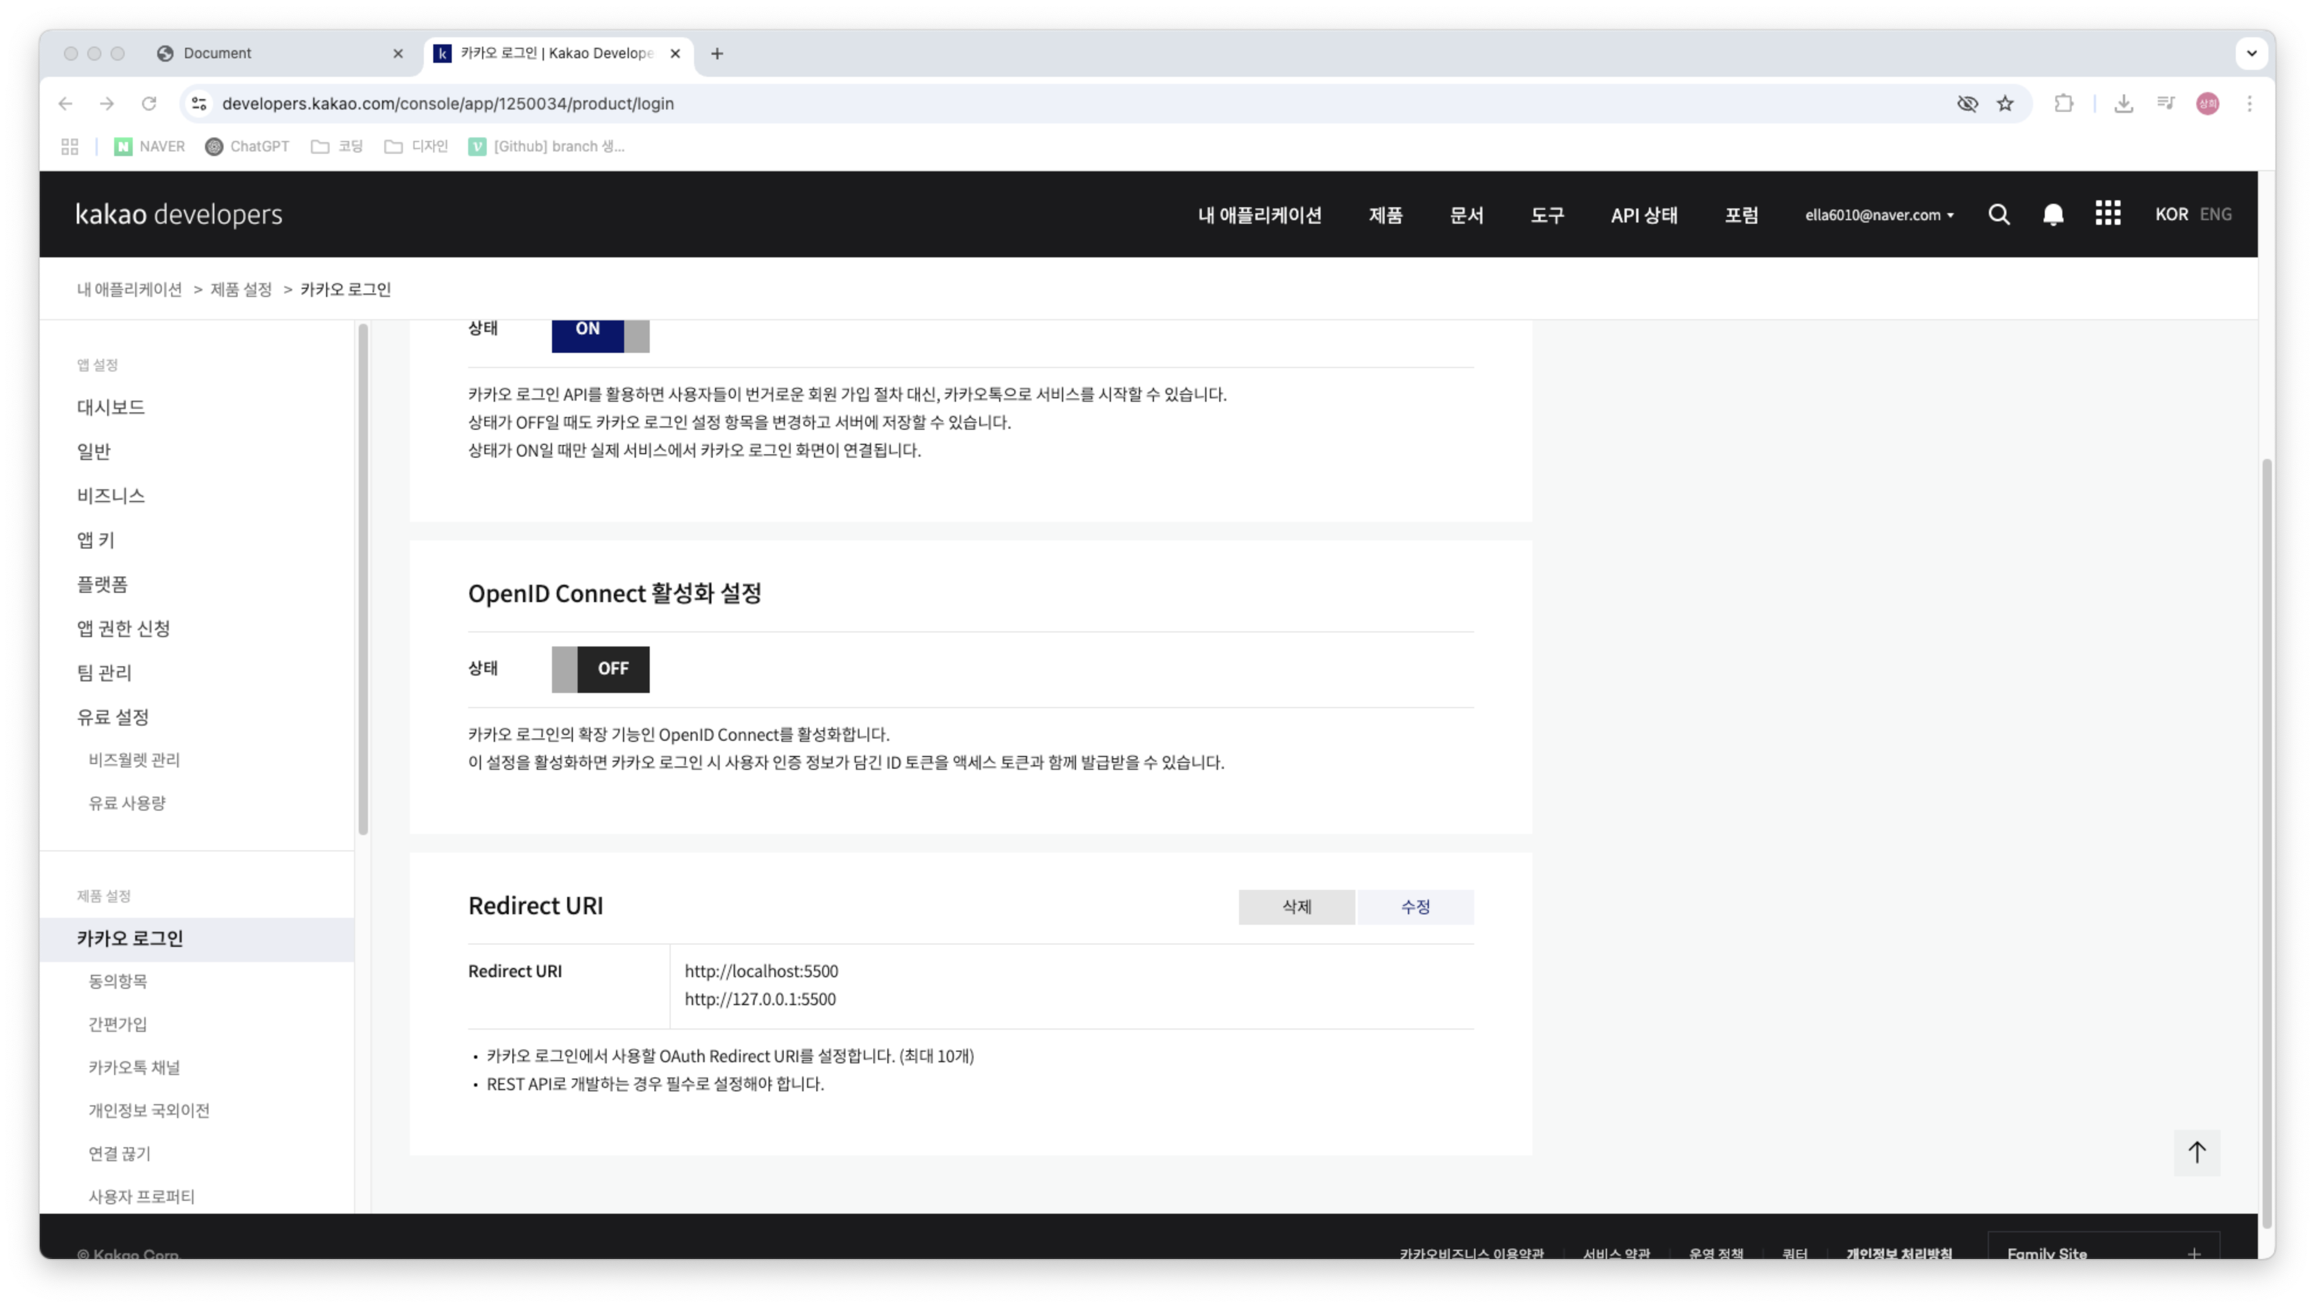Close the Document tab

398,54
